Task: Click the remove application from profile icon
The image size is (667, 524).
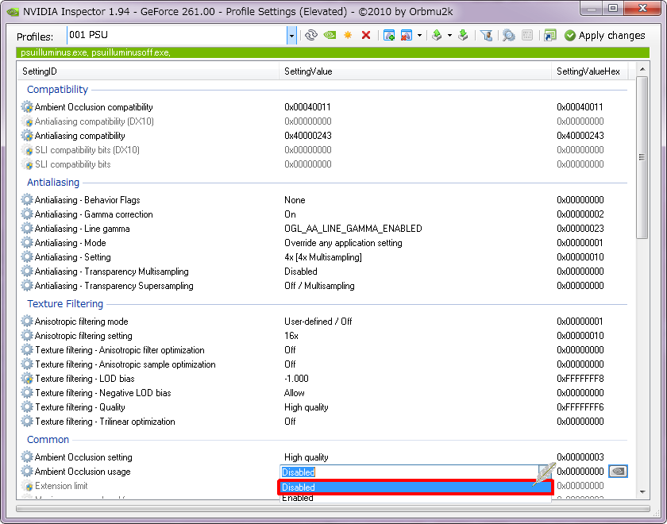Action: [407, 35]
